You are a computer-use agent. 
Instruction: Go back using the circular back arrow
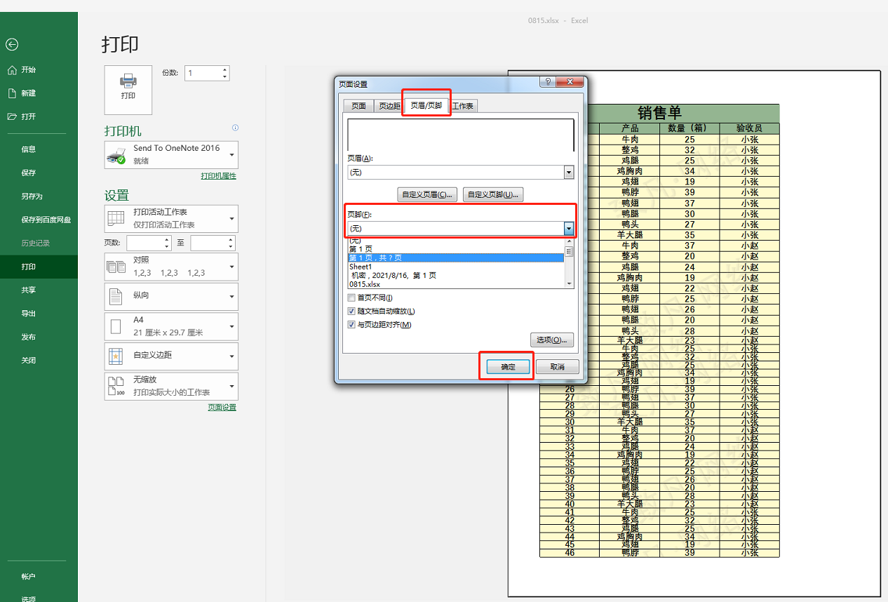pos(11,44)
